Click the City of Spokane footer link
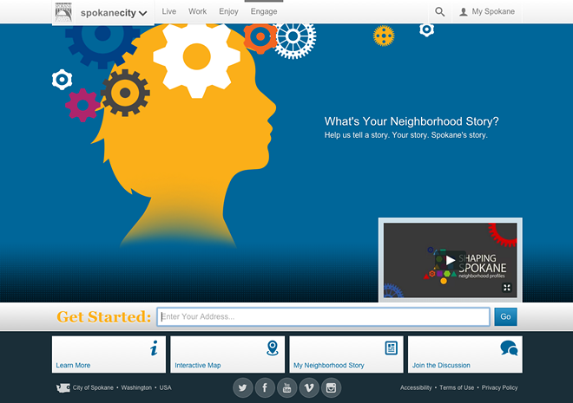This screenshot has width=573, height=403. click(93, 387)
